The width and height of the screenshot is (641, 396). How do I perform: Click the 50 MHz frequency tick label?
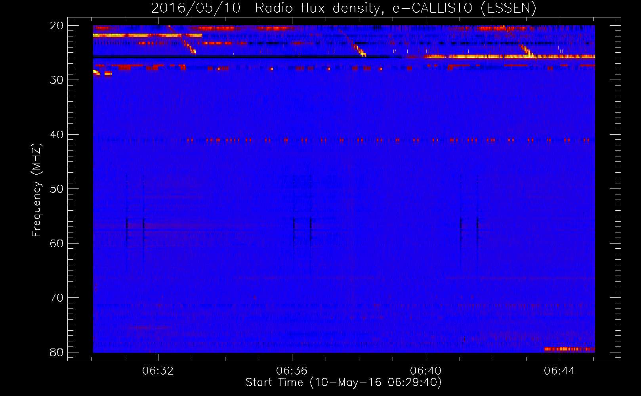coord(57,189)
